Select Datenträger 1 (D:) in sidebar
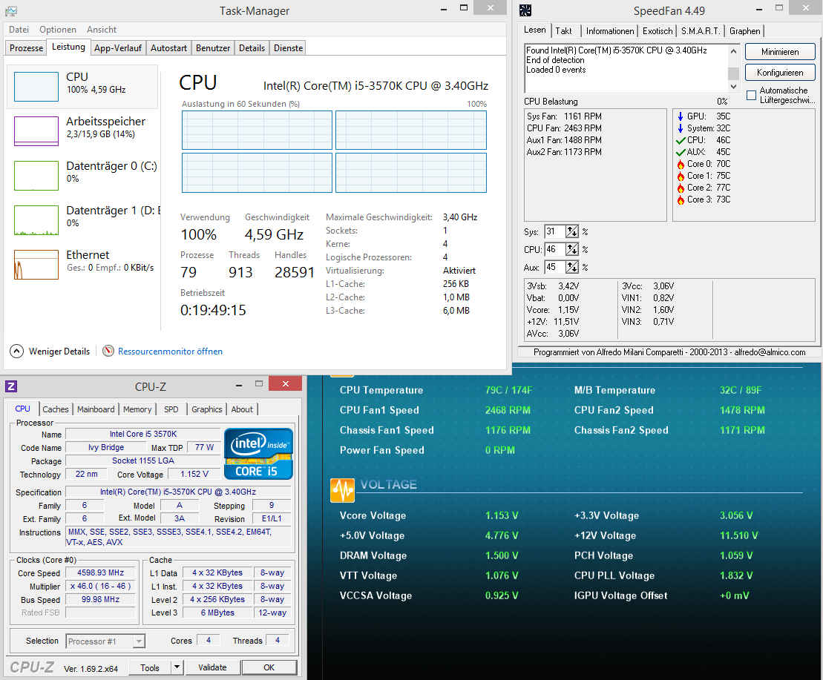The image size is (823, 680). pyautogui.click(x=82, y=220)
